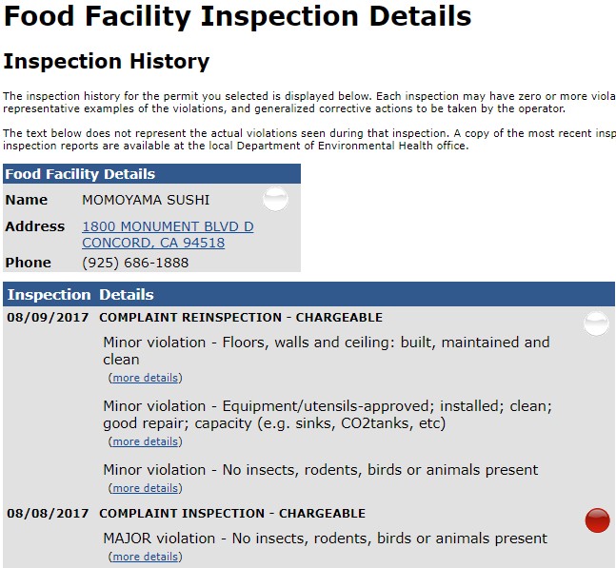Screen dimensions: 616x568
Task: Click the MOMOYAMA SUSHI facility name
Action: coord(146,200)
